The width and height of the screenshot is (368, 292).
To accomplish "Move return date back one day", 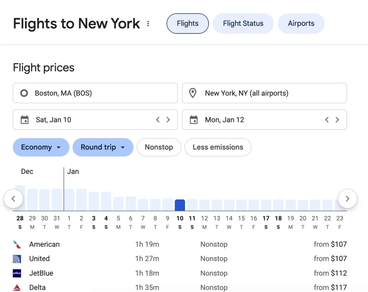I will pos(327,120).
